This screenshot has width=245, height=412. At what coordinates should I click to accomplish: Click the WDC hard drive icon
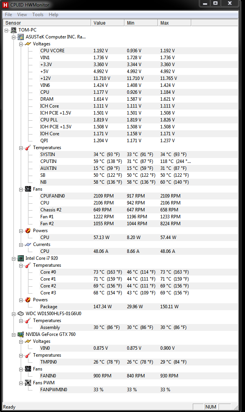click(21, 314)
